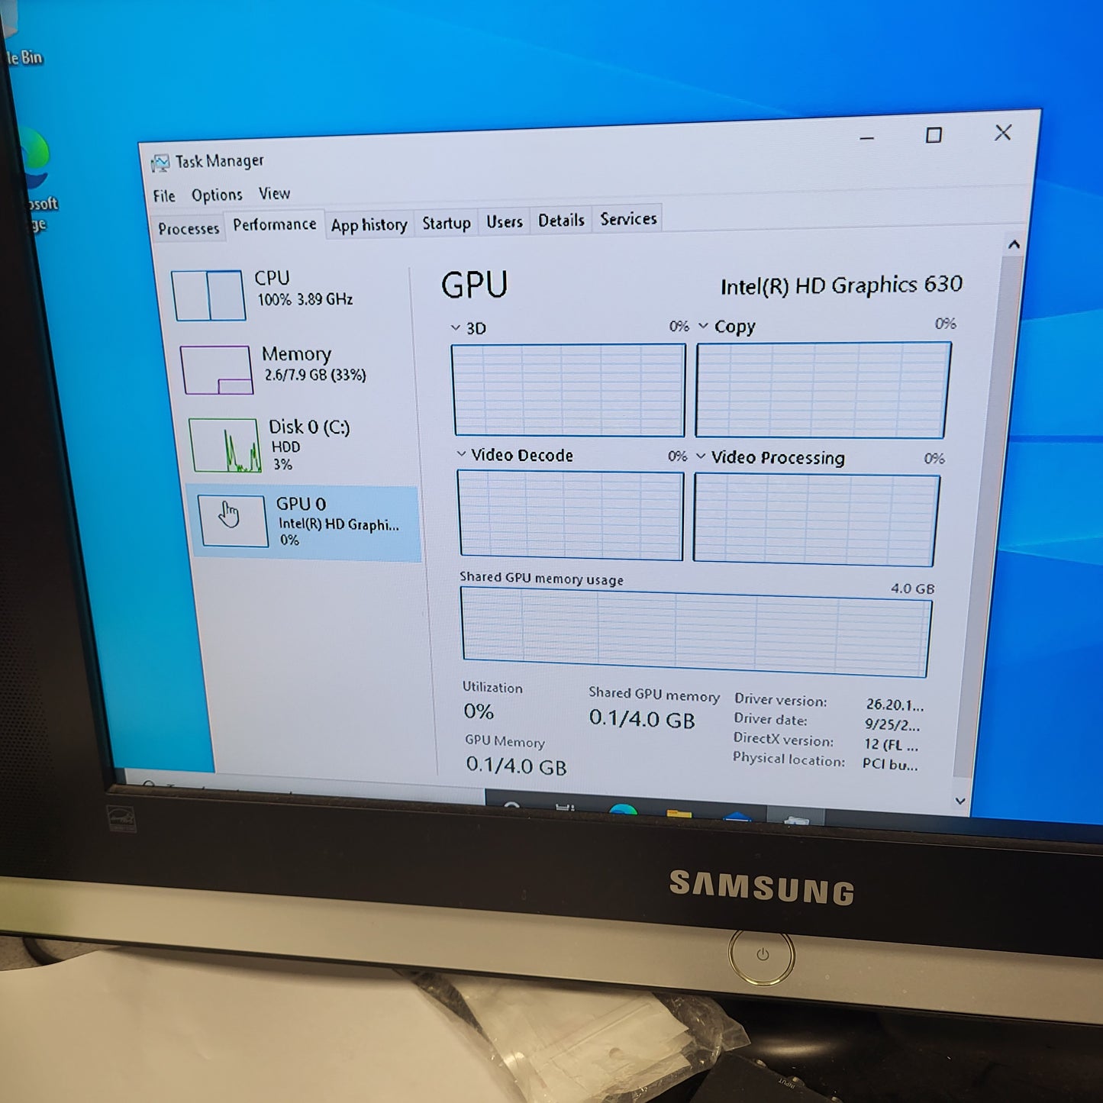The image size is (1103, 1103).
Task: Click the GPU 0 graph thumbnail
Action: tap(232, 521)
